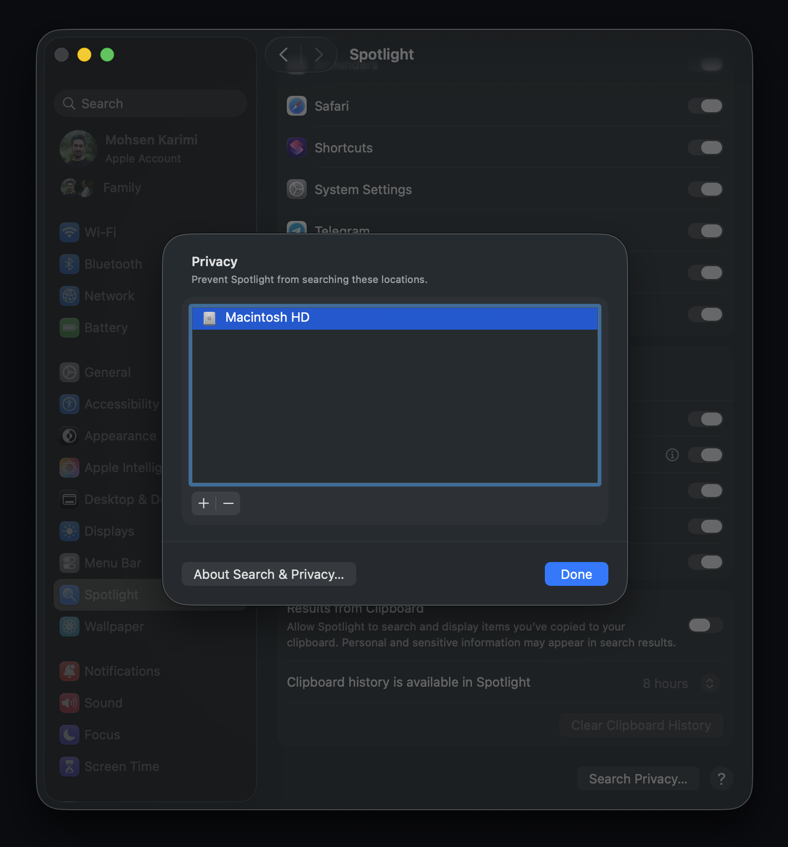This screenshot has width=788, height=847.
Task: Click the Macintosh HD disk icon
Action: point(209,318)
